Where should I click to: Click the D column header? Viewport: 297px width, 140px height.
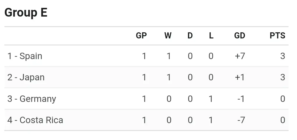tap(190, 36)
